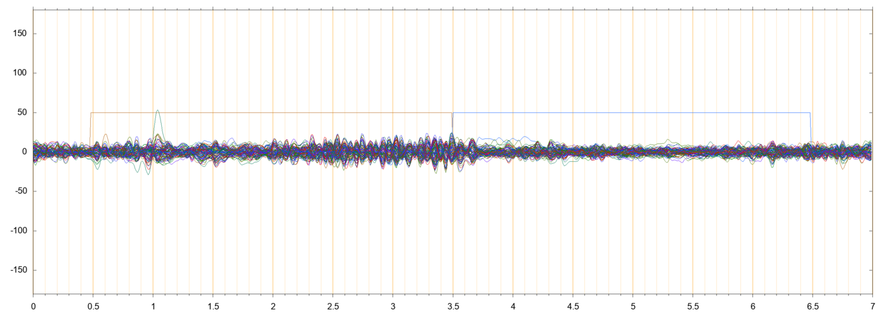Select the x-axis tick label "2.5"
The height and width of the screenshot is (317, 888).
[x=332, y=305]
